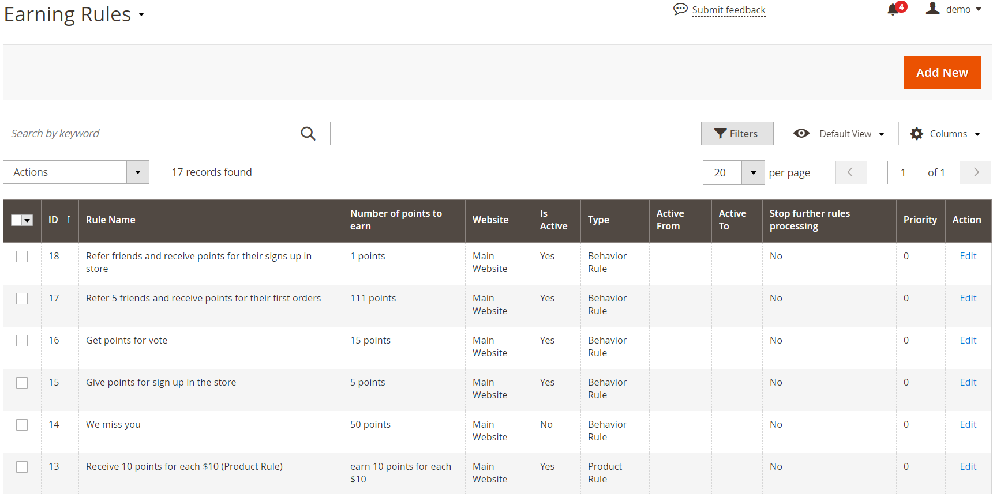Open the select-all dropdown arrow in header
This screenshot has height=494, width=993.
pos(28,220)
